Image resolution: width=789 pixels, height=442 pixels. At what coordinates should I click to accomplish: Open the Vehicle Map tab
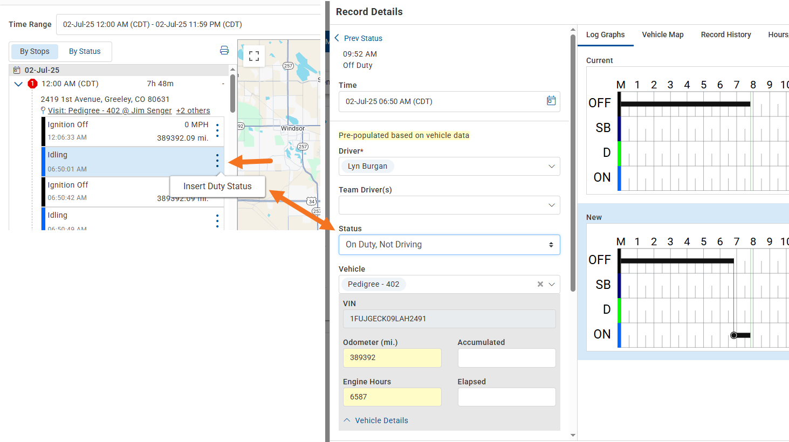pos(663,34)
